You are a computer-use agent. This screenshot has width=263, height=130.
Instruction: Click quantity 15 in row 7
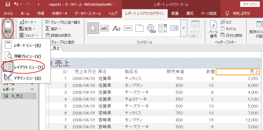[211, 120]
